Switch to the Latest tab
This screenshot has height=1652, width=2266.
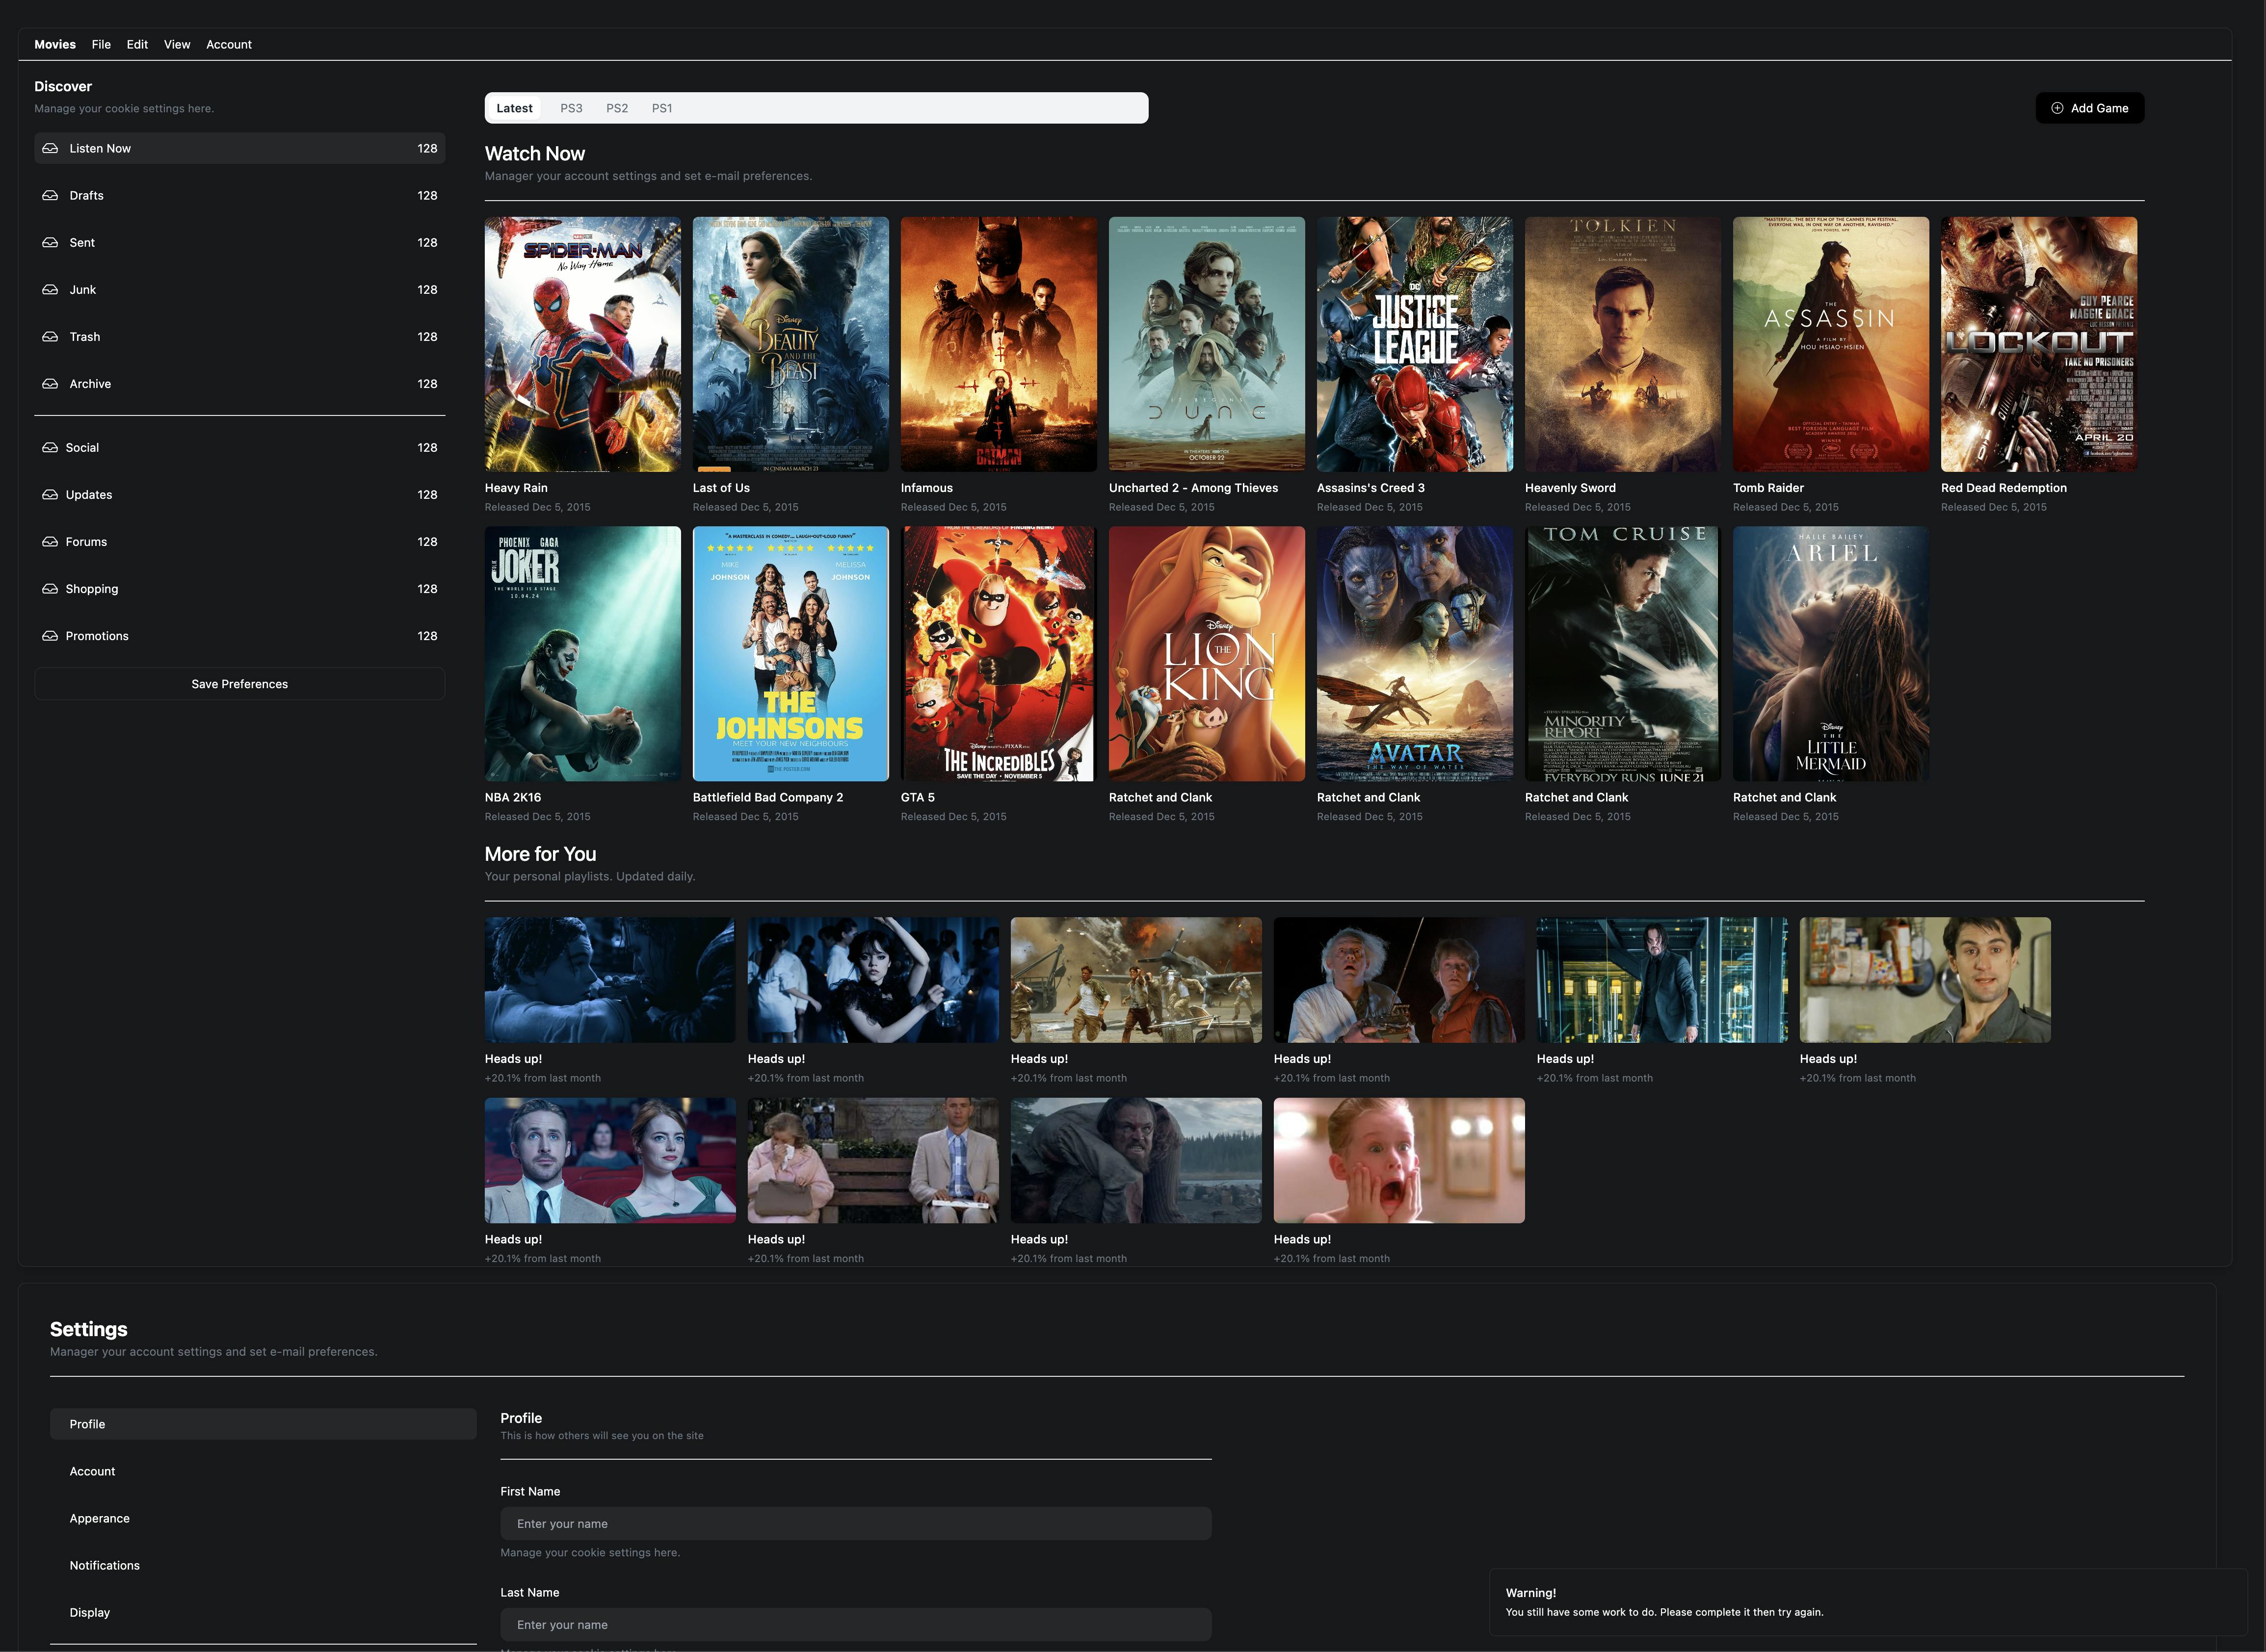pyautogui.click(x=514, y=108)
